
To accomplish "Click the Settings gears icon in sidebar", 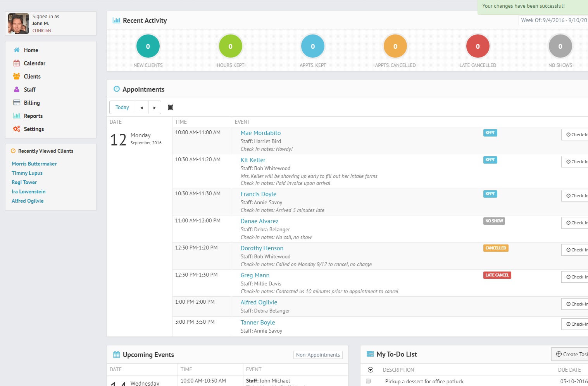I will [17, 129].
